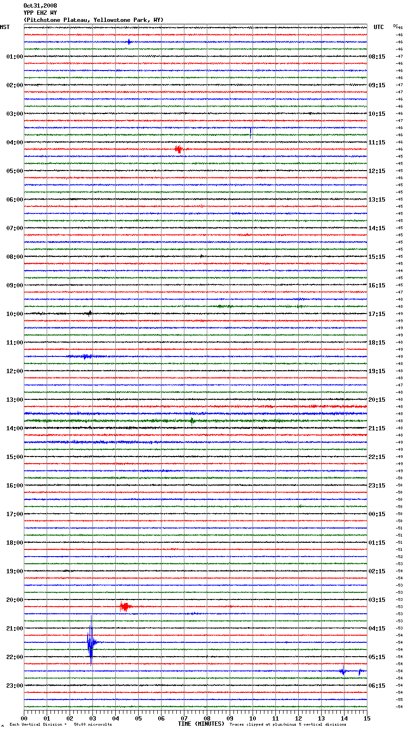Click minute tick label 08 on axis
Viewport: 405px width, 731px height.
click(x=207, y=718)
